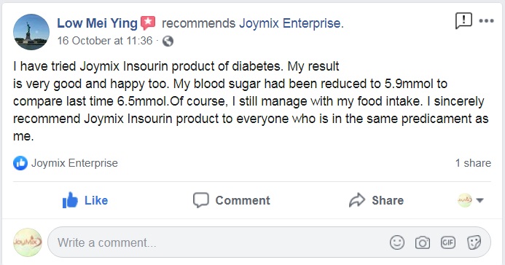The height and width of the screenshot is (265, 505).
Task: Share this recommendation post
Action: coord(376,200)
